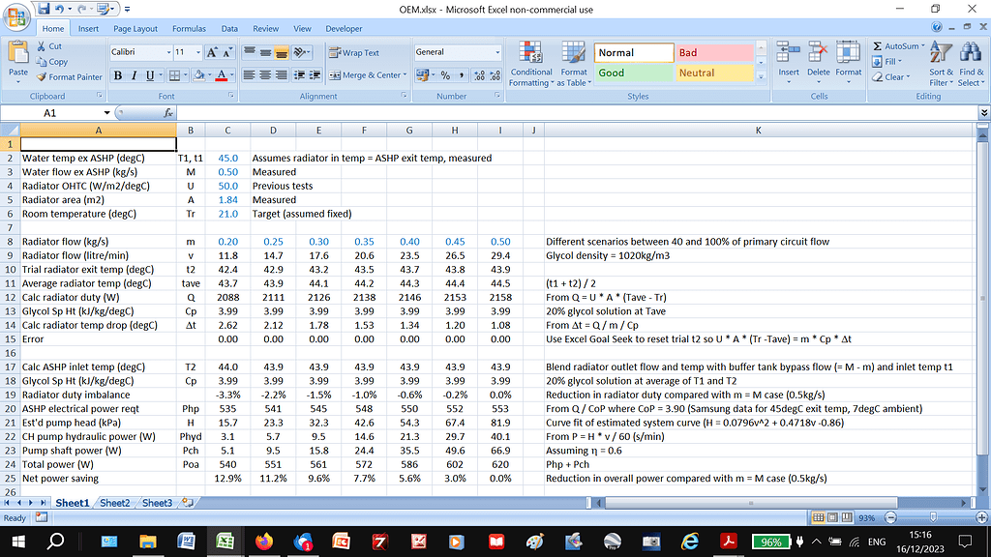Switch to the Sheet2 worksheet tab
This screenshot has width=991, height=557.
pos(114,503)
